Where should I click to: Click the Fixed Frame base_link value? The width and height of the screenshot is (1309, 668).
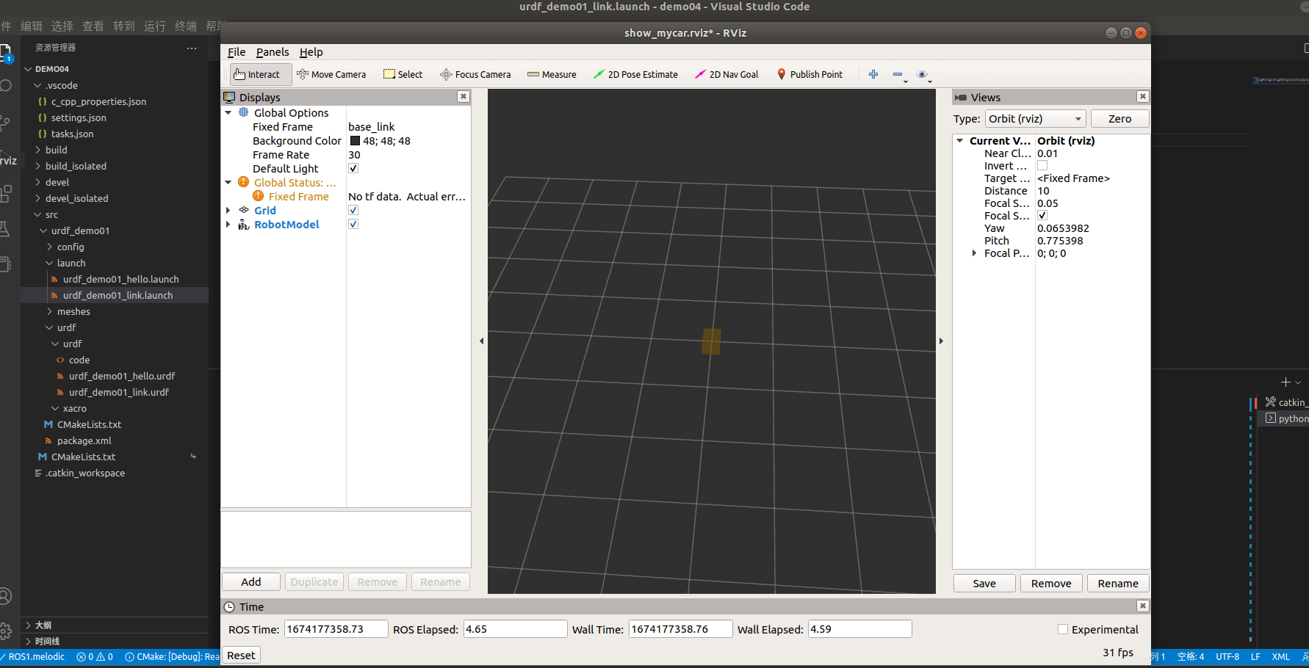371,126
